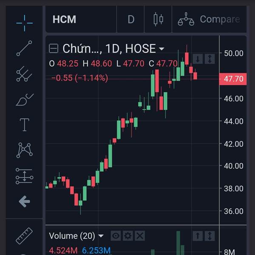Click the 36.00 price axis label
Image resolution: width=255 pixels, height=255 pixels.
coord(233,211)
